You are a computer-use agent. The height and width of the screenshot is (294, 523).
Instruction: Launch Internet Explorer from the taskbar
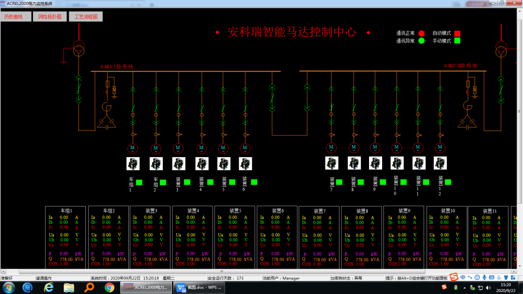pyautogui.click(x=49, y=287)
